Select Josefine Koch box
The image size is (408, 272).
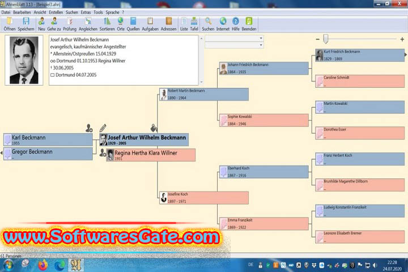coord(204,198)
